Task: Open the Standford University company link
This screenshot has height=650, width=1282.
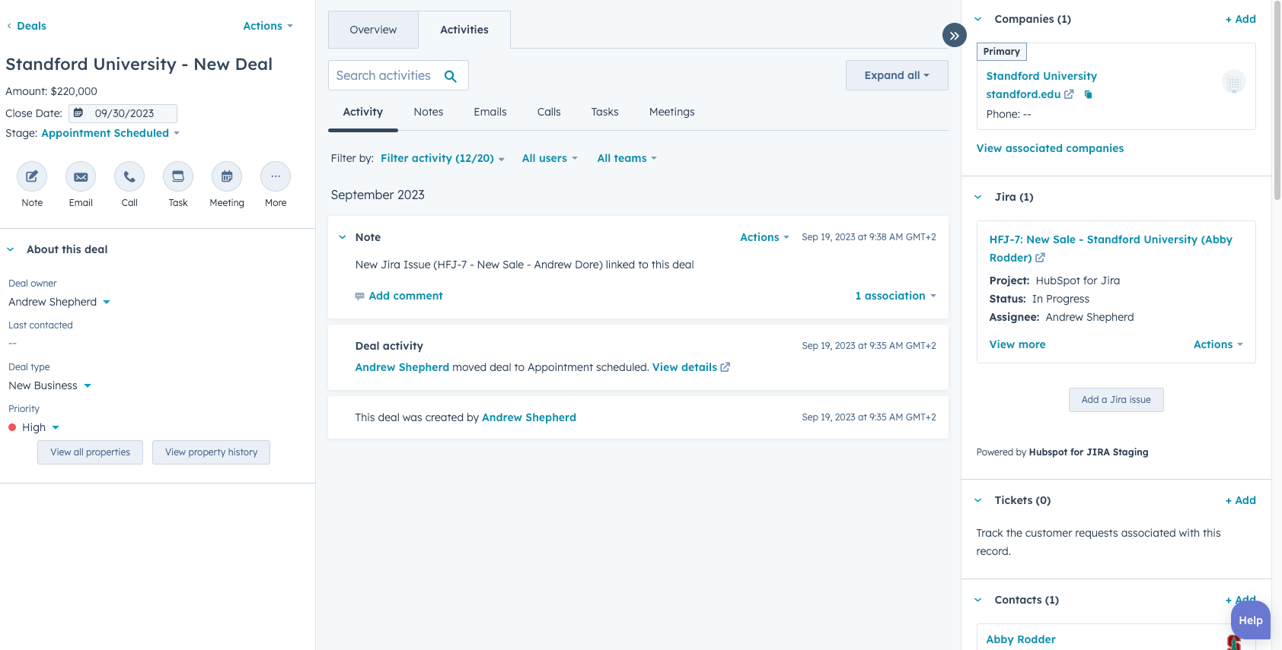Action: click(x=1041, y=76)
